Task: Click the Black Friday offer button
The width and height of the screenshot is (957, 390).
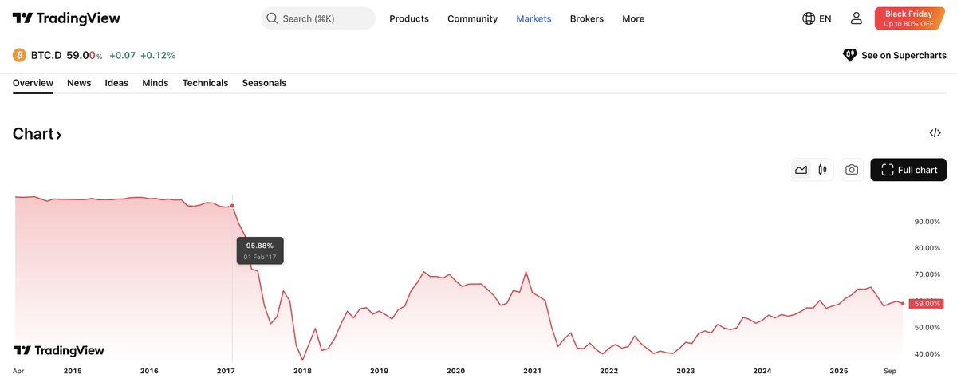Action: tap(909, 18)
